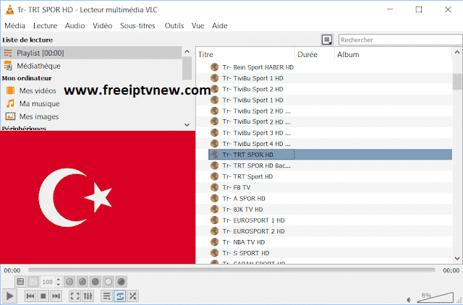Open the Média menu
Screen dimensions: 463x305
(14, 26)
